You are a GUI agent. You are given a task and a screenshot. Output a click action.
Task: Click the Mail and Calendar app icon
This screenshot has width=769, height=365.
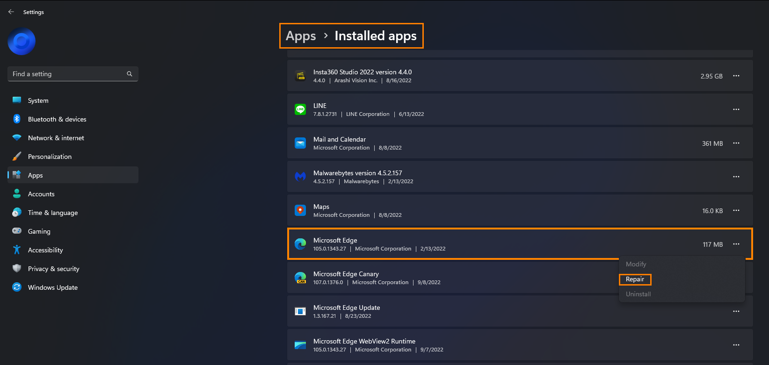pyautogui.click(x=300, y=143)
